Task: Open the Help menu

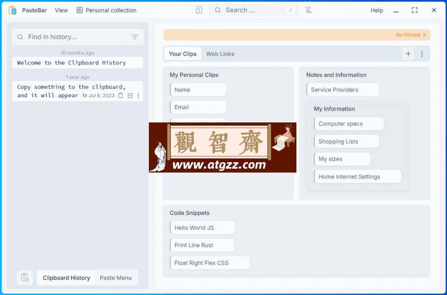Action: click(377, 10)
